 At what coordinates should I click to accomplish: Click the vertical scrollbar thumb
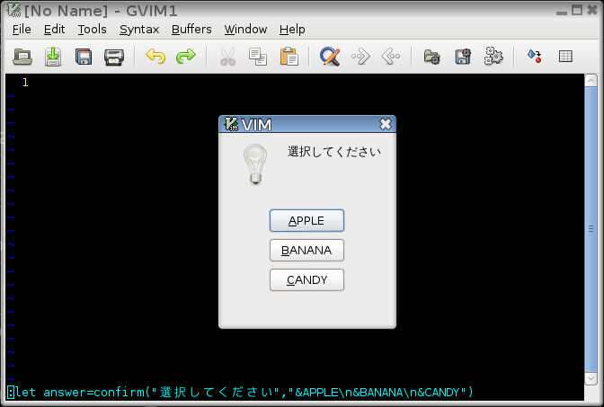coord(591,229)
